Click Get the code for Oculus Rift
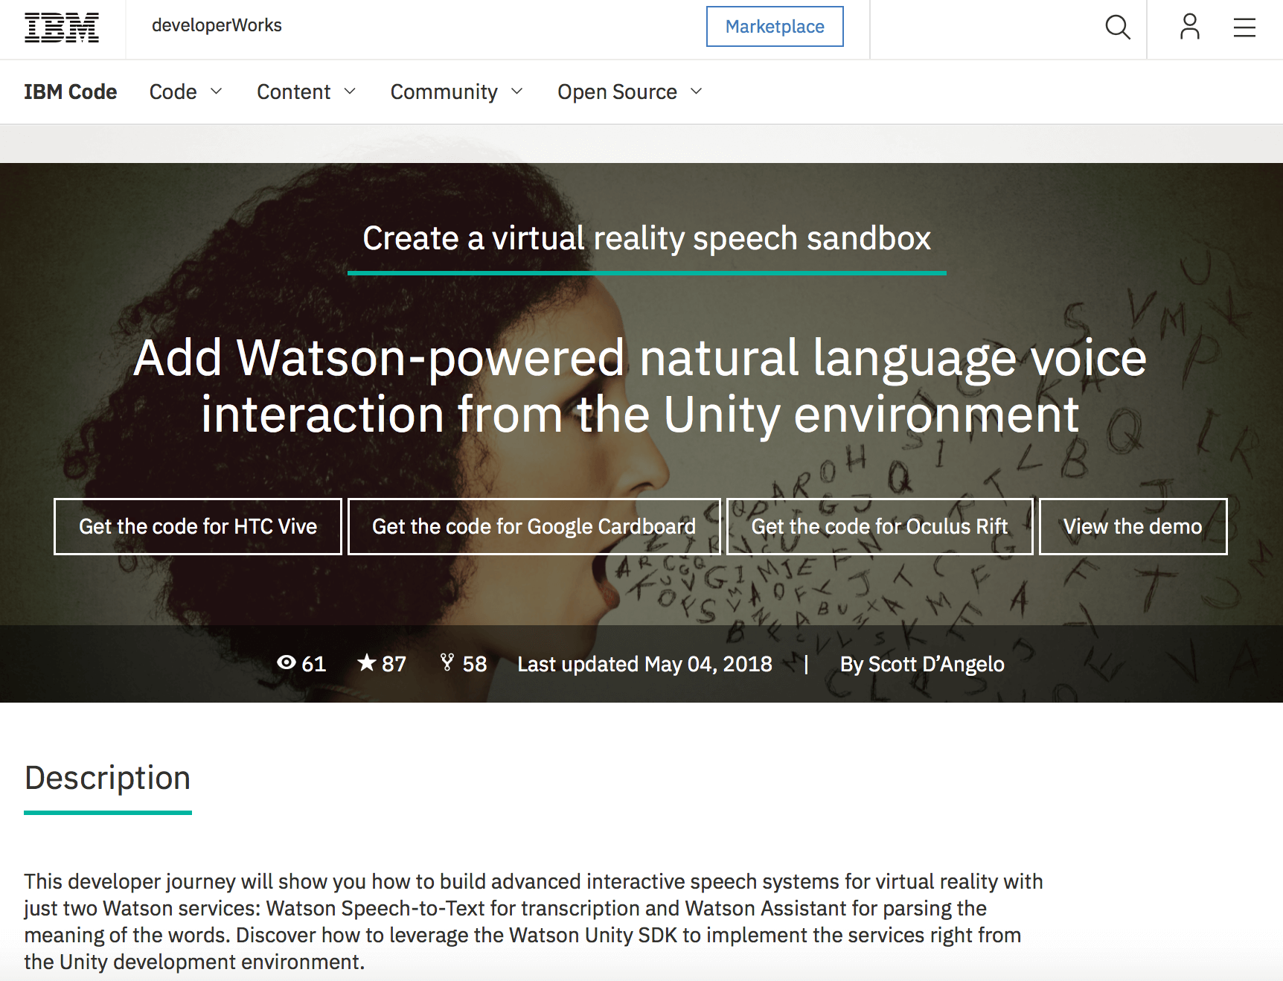This screenshot has height=981, width=1283. point(880,526)
